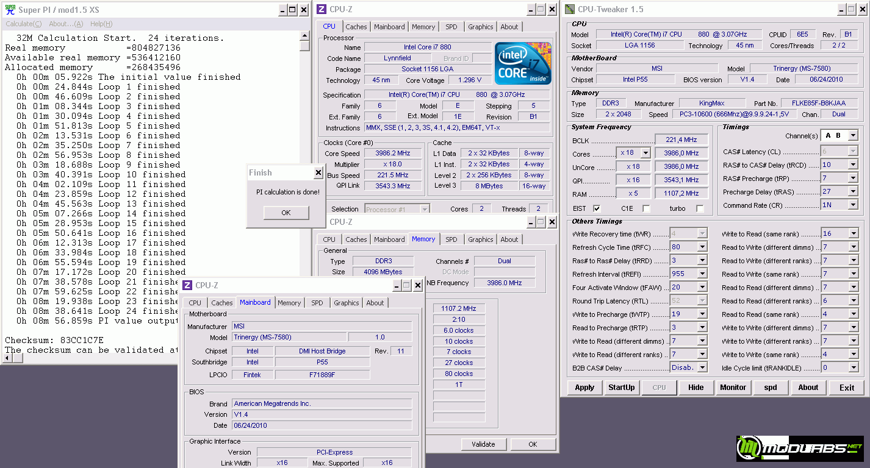Click the About button in CPU-Tweaker
The width and height of the screenshot is (870, 468).
click(x=808, y=388)
